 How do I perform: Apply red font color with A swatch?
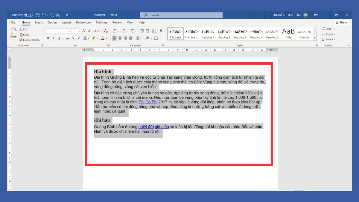coord(102,38)
